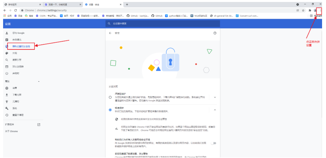Open the 首页 - 知乎 bookmark

(x=67, y=15)
